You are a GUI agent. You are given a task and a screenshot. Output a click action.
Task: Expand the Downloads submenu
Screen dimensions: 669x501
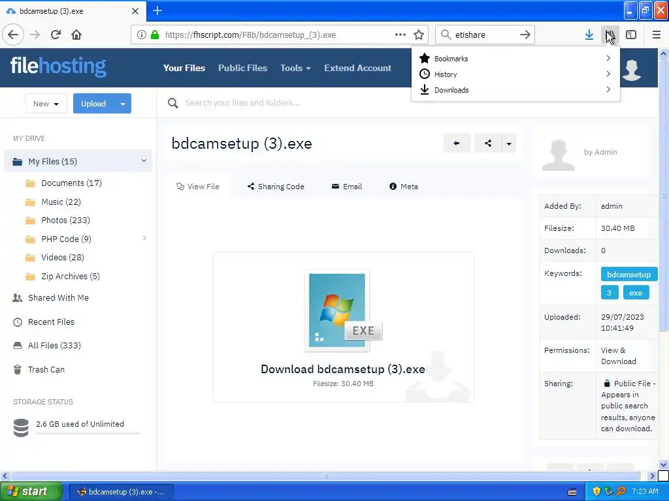pyautogui.click(x=515, y=90)
